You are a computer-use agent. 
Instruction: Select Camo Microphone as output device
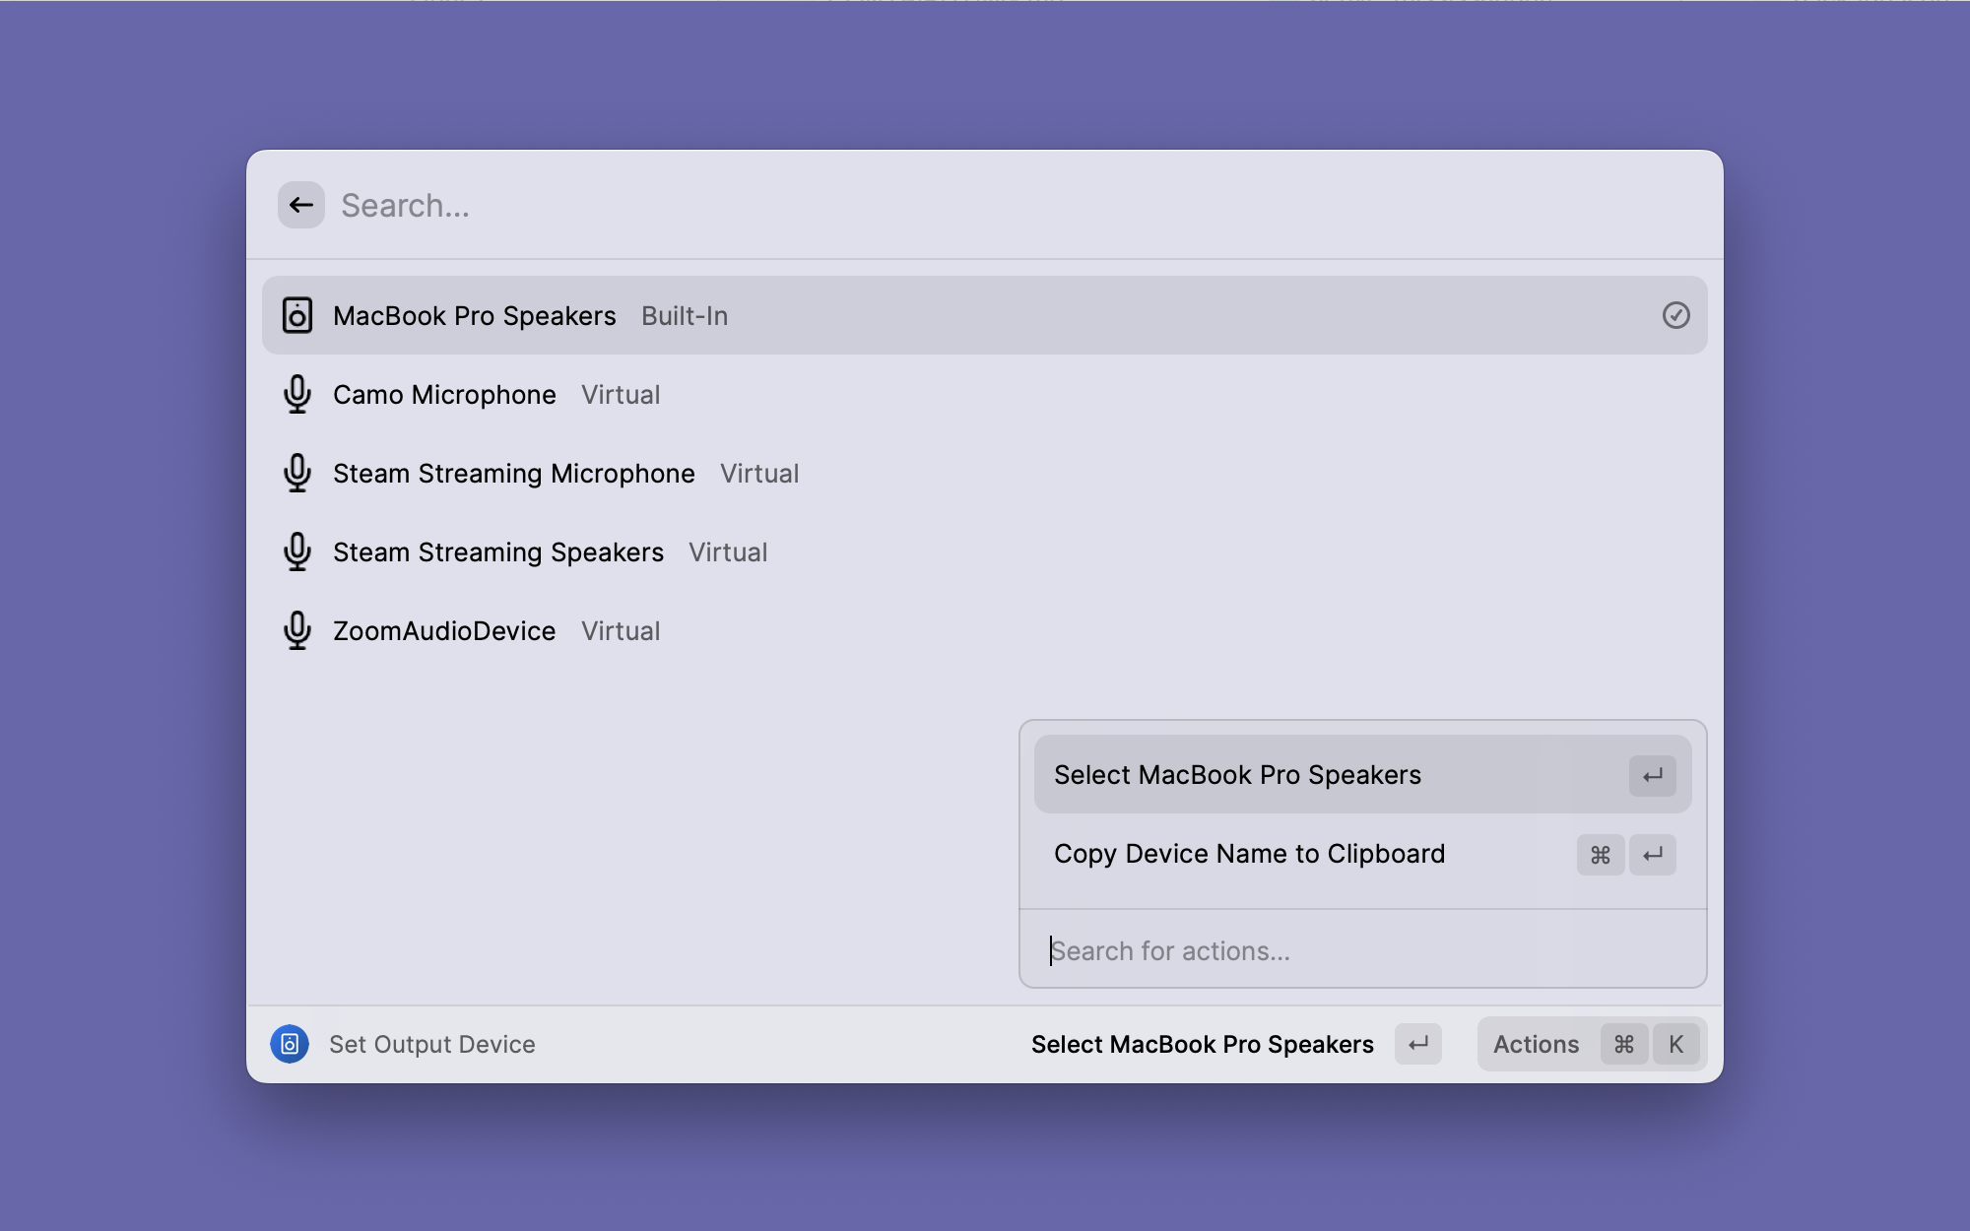coord(445,395)
